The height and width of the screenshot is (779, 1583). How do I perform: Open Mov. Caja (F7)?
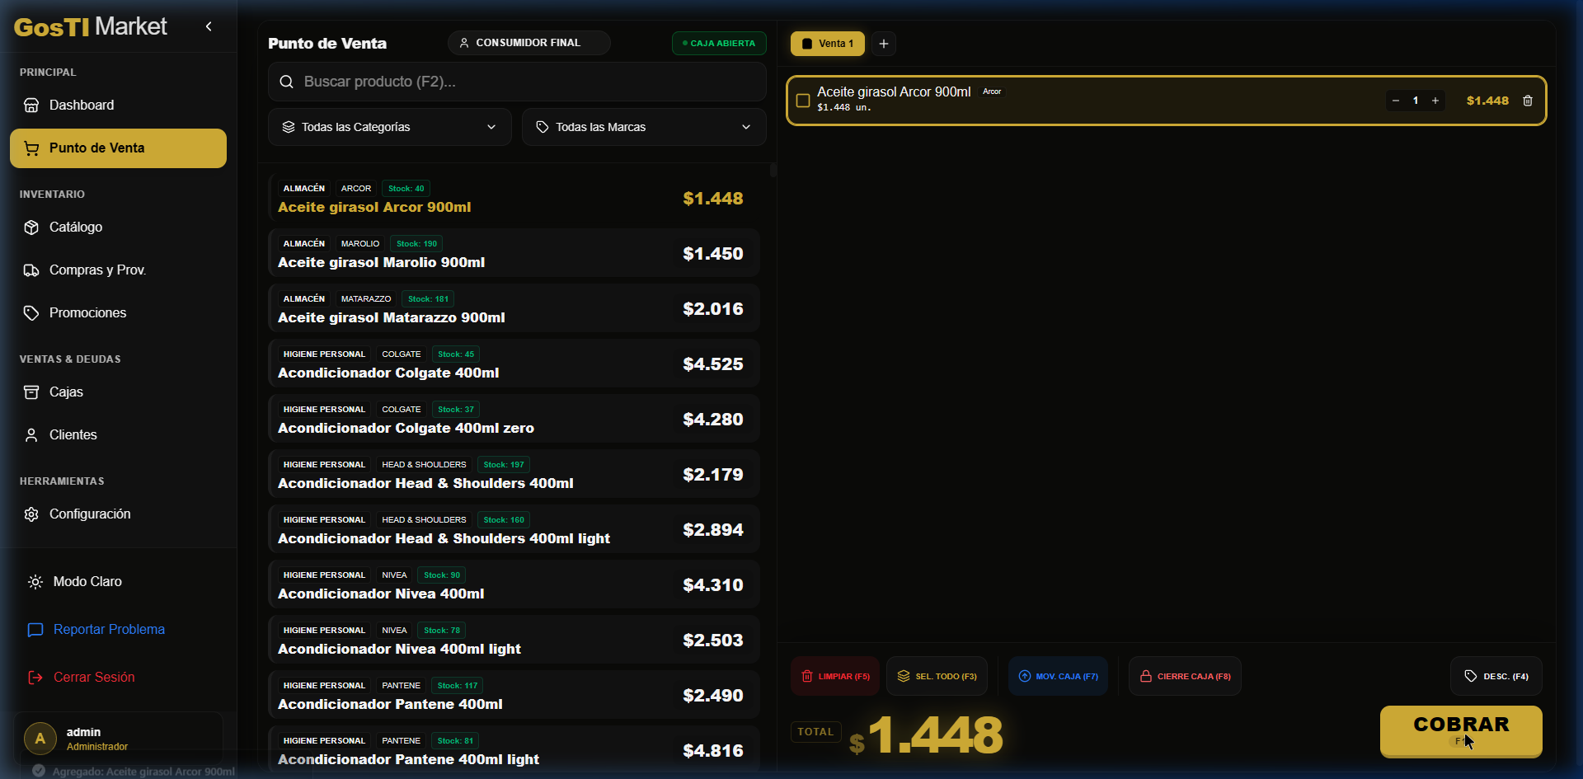coord(1058,676)
